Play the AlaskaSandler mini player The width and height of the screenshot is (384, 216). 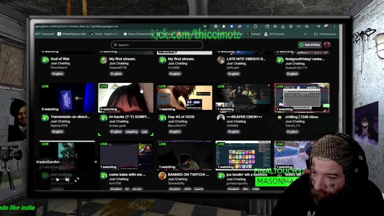(x=58, y=180)
